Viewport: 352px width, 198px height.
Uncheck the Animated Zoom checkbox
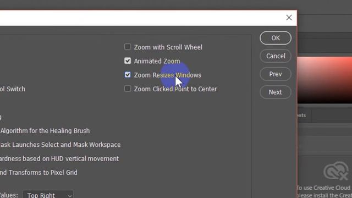point(128,61)
